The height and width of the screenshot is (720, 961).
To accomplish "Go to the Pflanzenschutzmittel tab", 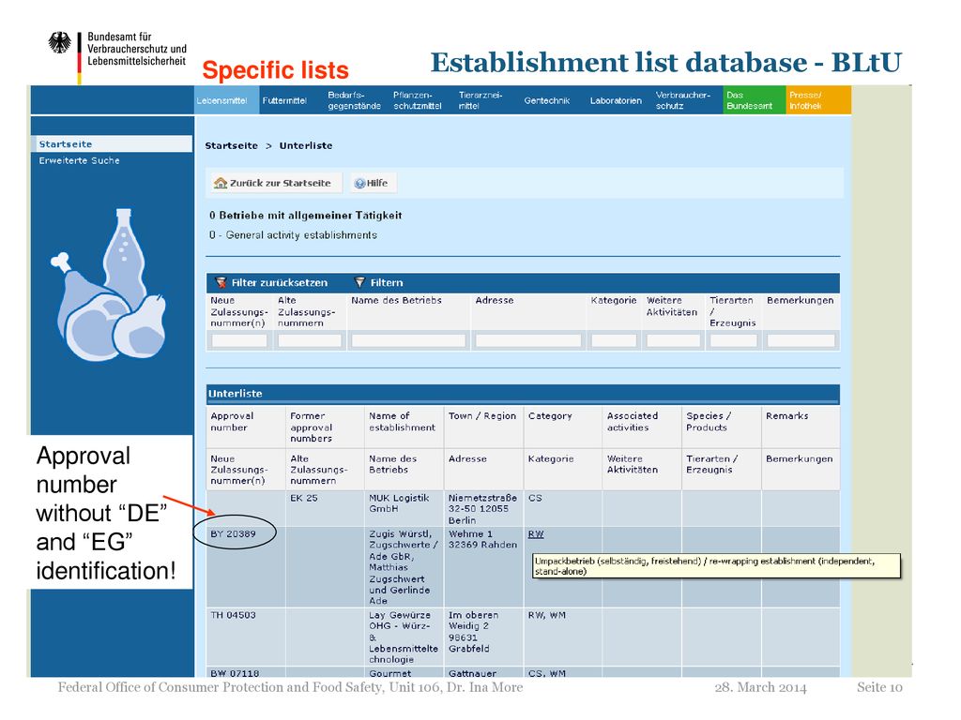I will coord(418,100).
